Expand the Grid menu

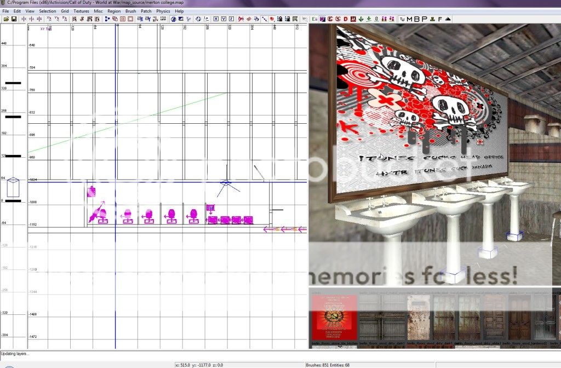[65, 11]
